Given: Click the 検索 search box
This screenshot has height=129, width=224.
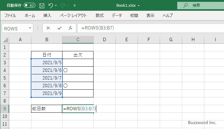Looking at the screenshot, I should tap(201, 6).
